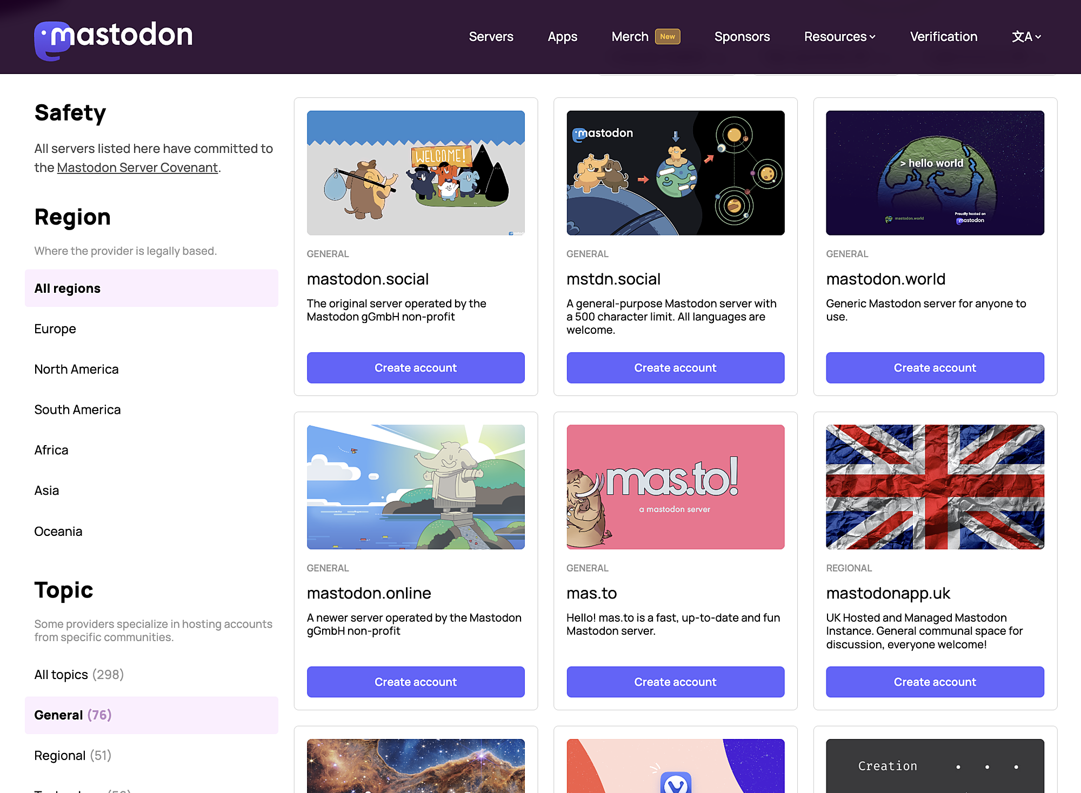Expand the Resources dropdown menu

click(x=839, y=37)
